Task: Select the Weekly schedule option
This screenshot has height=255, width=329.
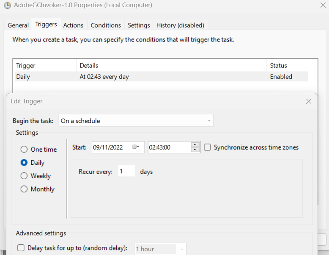Action: [x=24, y=176]
